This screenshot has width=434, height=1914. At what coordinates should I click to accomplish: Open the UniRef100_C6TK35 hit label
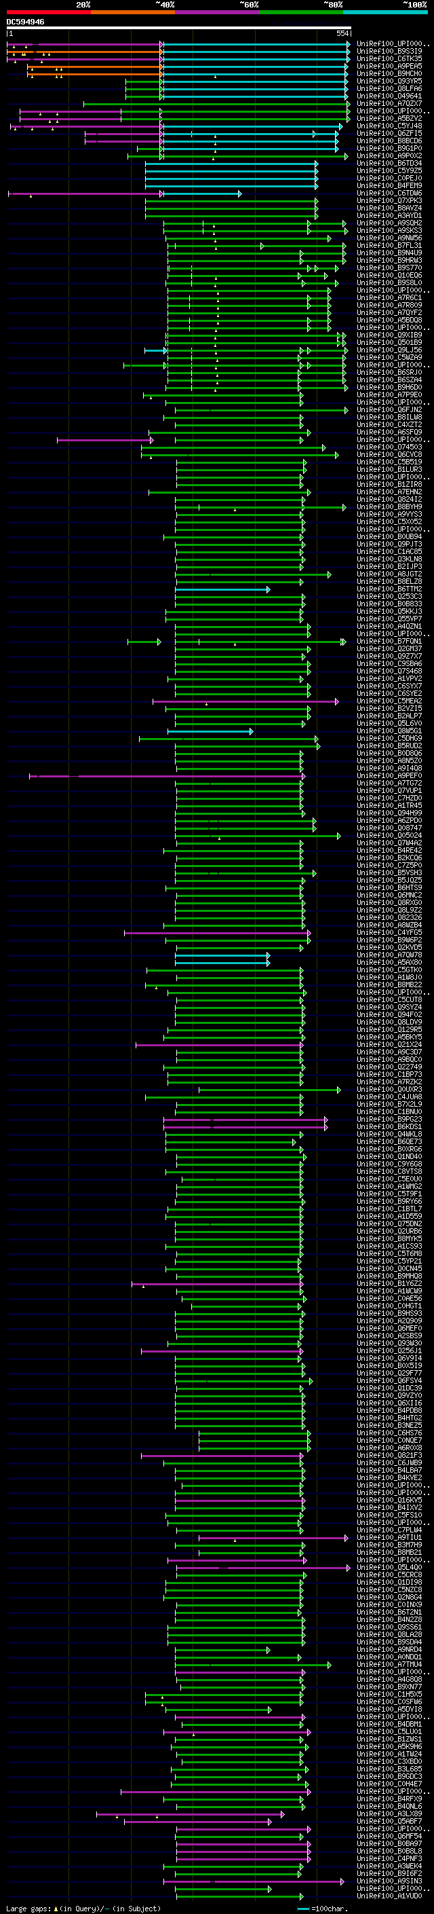point(389,58)
